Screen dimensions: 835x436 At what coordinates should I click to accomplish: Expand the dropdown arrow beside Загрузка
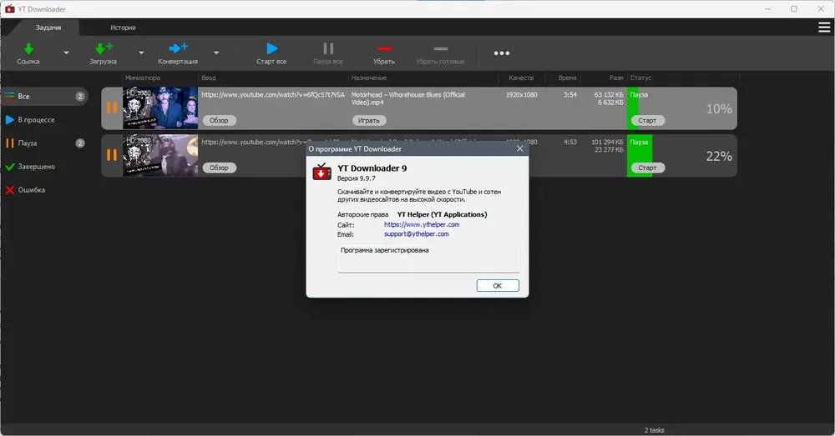pos(141,53)
